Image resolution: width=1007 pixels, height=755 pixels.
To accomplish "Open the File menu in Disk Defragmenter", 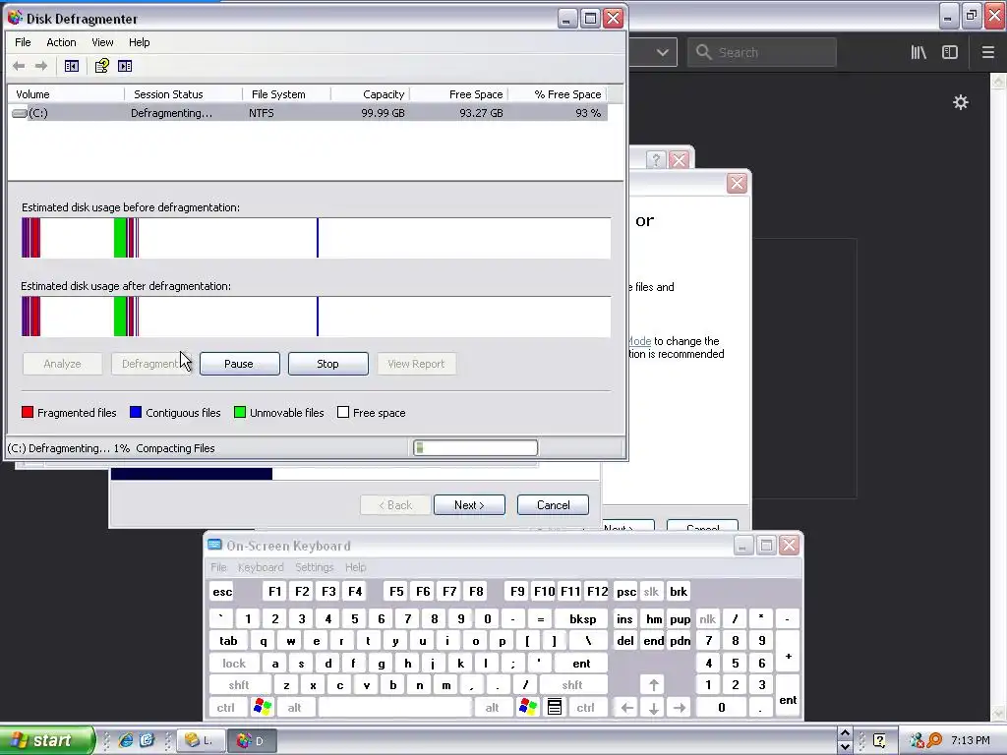I will (23, 42).
